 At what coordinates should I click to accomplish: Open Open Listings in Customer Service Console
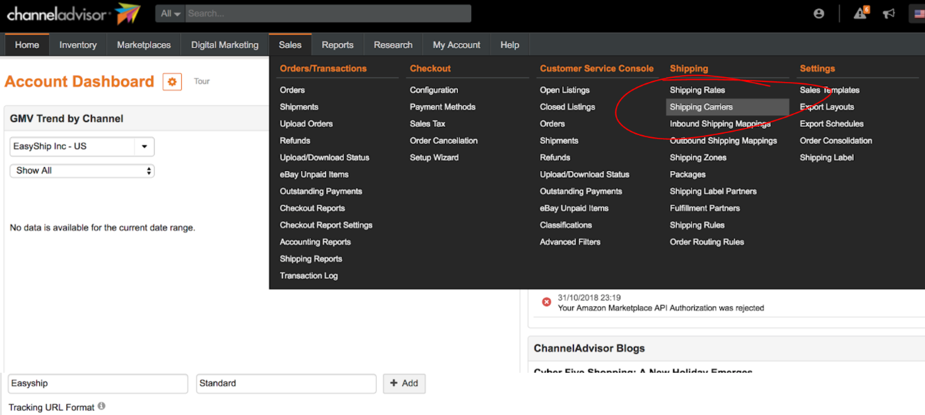point(565,90)
